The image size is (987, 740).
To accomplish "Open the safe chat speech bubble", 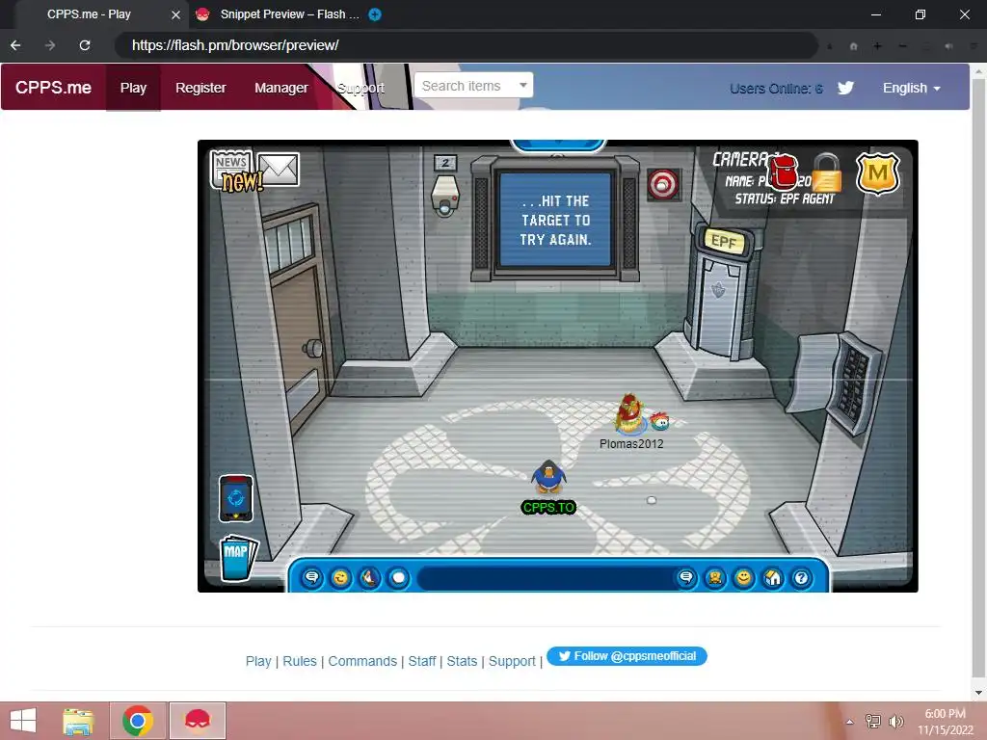I will coord(311,577).
